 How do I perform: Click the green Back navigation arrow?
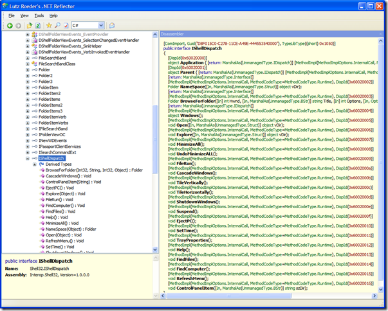pos(10,26)
